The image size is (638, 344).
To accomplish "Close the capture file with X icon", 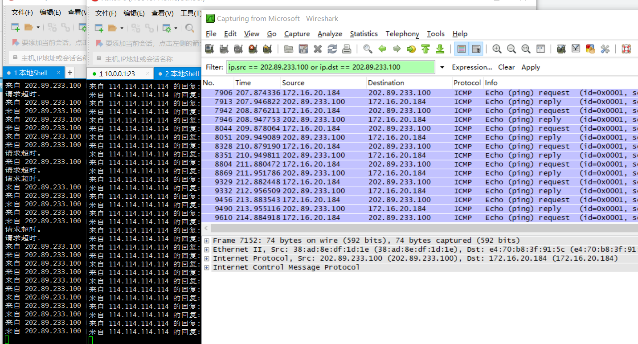I will (318, 49).
